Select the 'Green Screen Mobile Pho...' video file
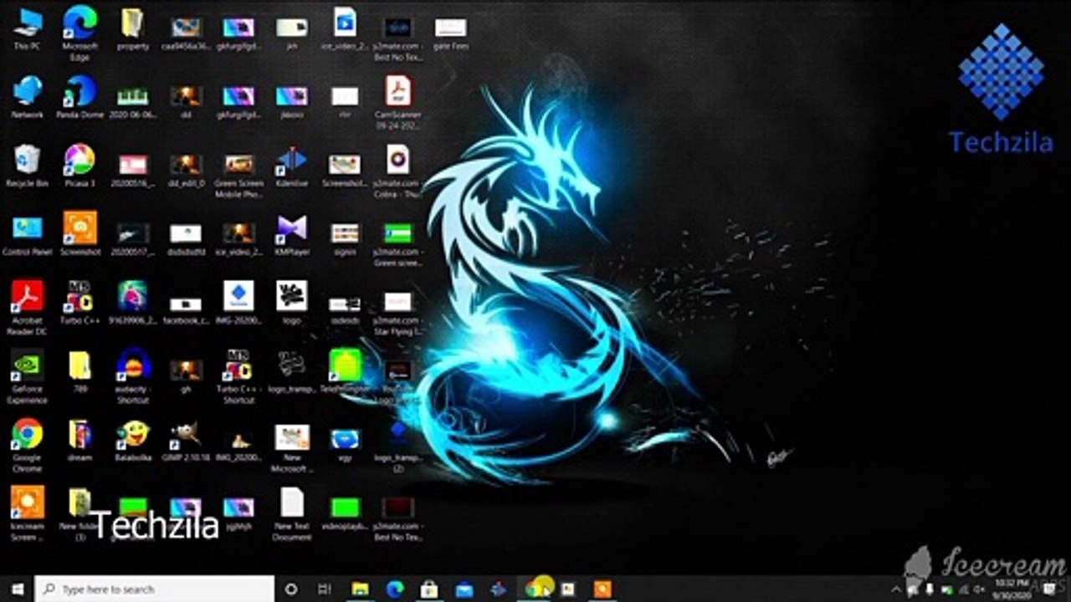Image resolution: width=1071 pixels, height=602 pixels. coord(238,174)
